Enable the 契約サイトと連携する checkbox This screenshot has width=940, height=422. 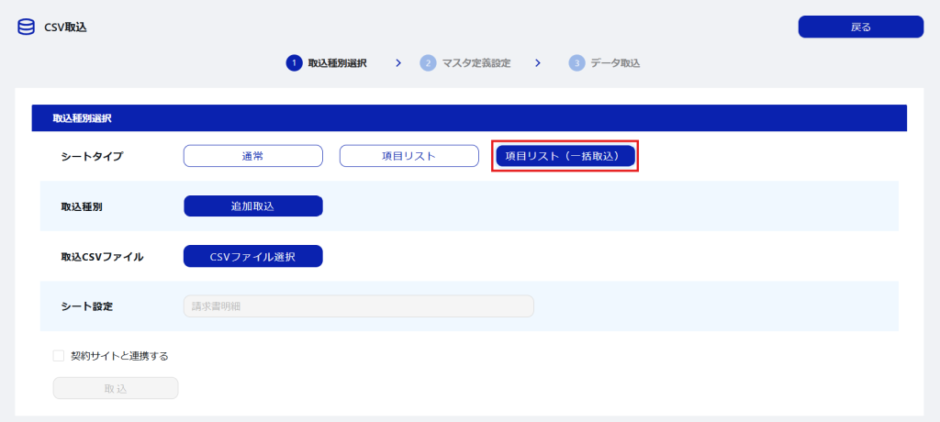[59, 356]
